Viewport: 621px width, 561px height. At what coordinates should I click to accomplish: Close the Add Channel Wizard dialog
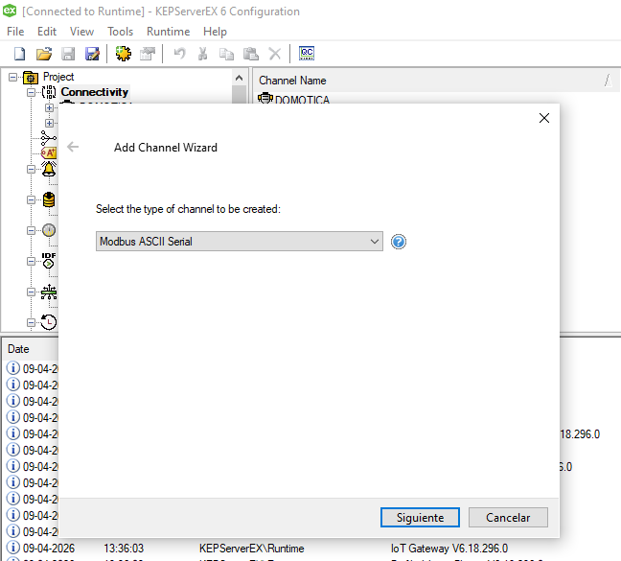point(544,118)
